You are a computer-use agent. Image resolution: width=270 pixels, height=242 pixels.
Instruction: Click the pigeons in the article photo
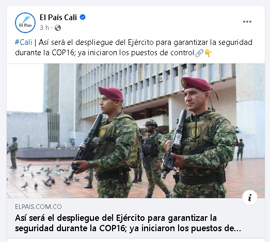click(47, 175)
